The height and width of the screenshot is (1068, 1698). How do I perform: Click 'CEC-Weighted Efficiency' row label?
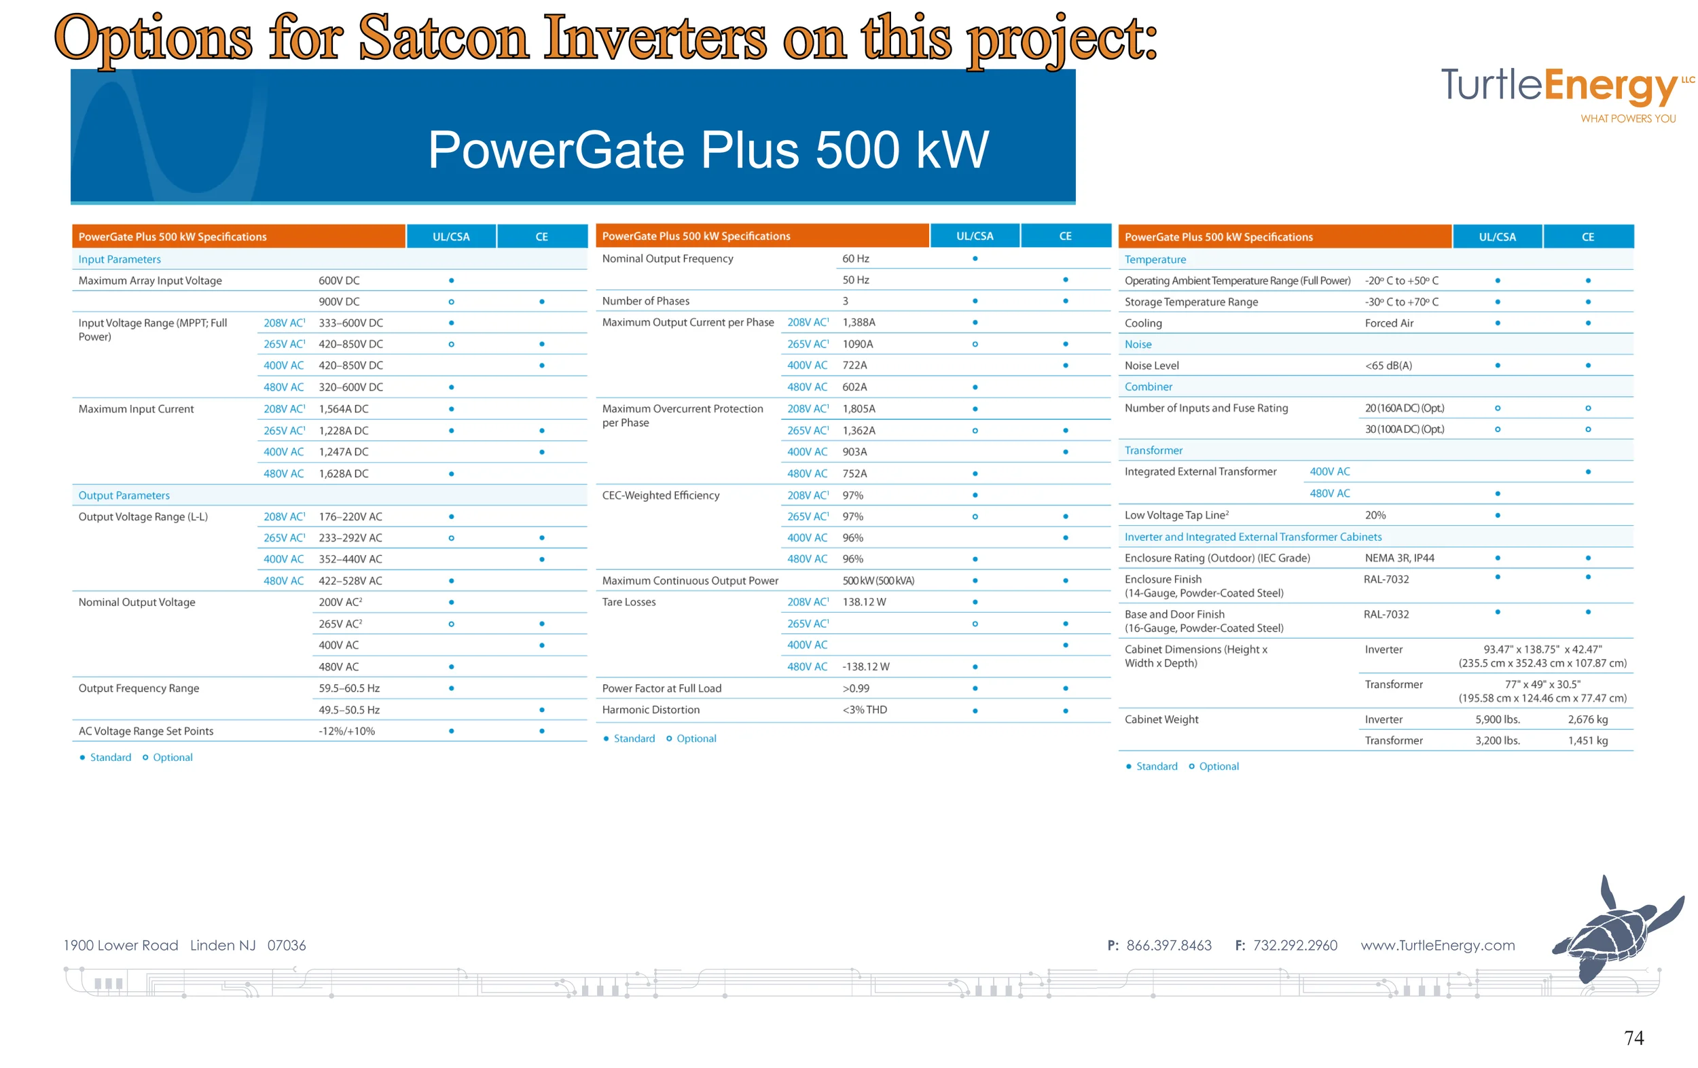click(x=660, y=495)
